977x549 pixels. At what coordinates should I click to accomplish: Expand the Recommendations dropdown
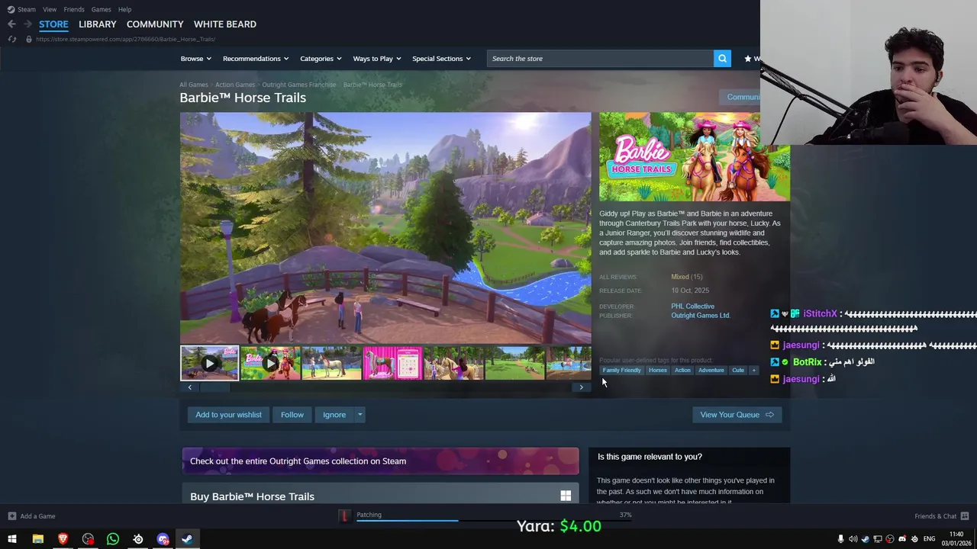256,59
